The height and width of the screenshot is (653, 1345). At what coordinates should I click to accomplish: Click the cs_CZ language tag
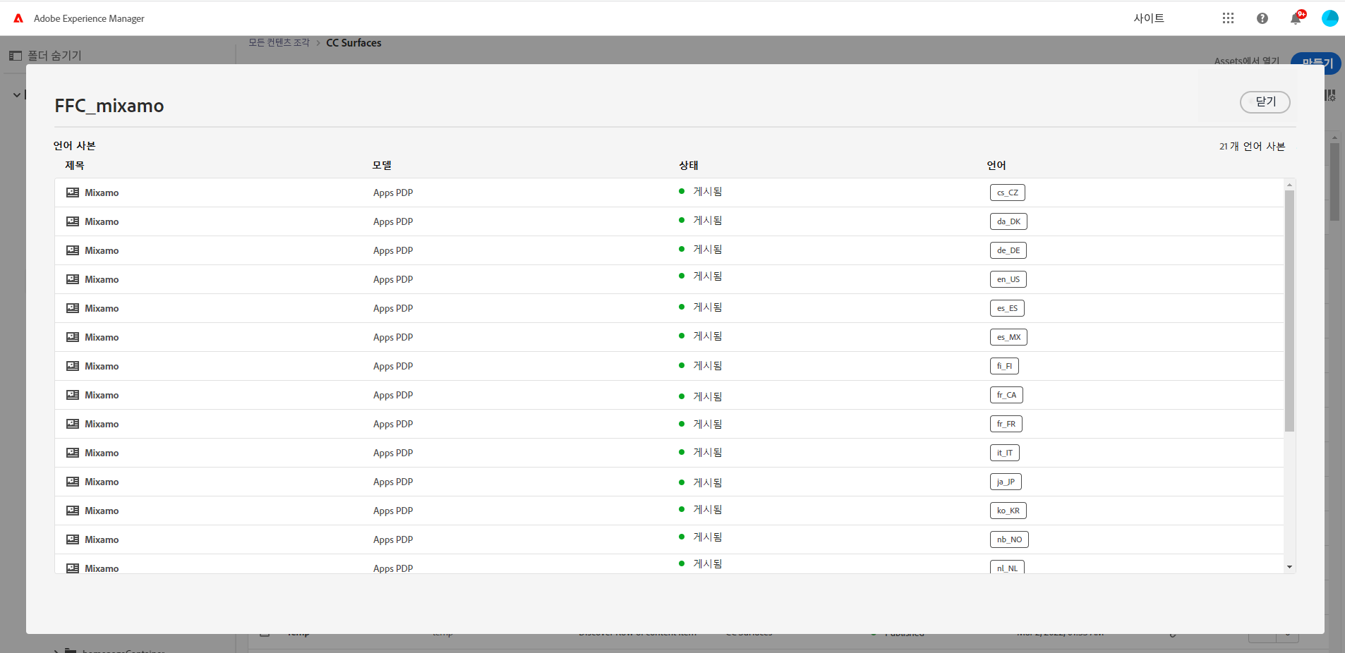coord(1007,193)
